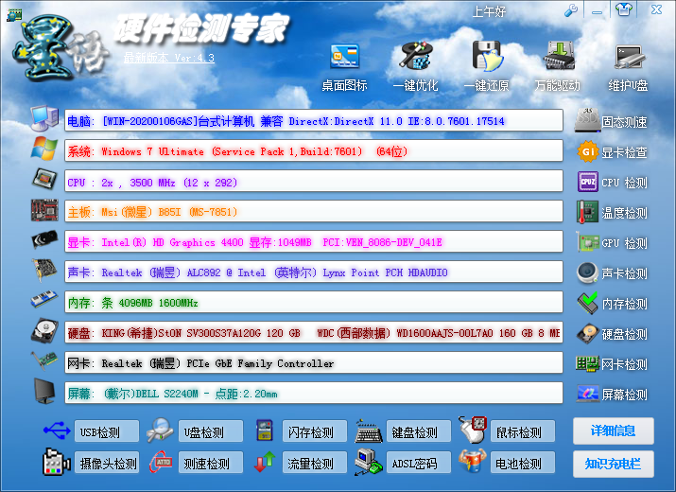This screenshot has height=492, width=676.
Task: Click the 显卡检查 GI gear icon
Action: [588, 152]
